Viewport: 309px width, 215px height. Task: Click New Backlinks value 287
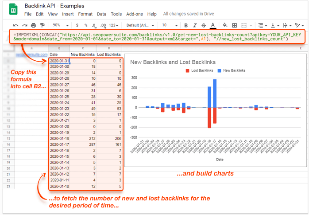(x=83, y=145)
